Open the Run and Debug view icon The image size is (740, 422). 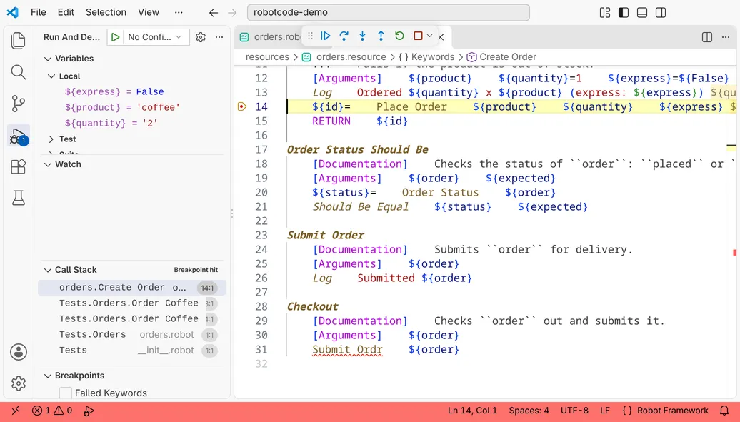coord(19,136)
